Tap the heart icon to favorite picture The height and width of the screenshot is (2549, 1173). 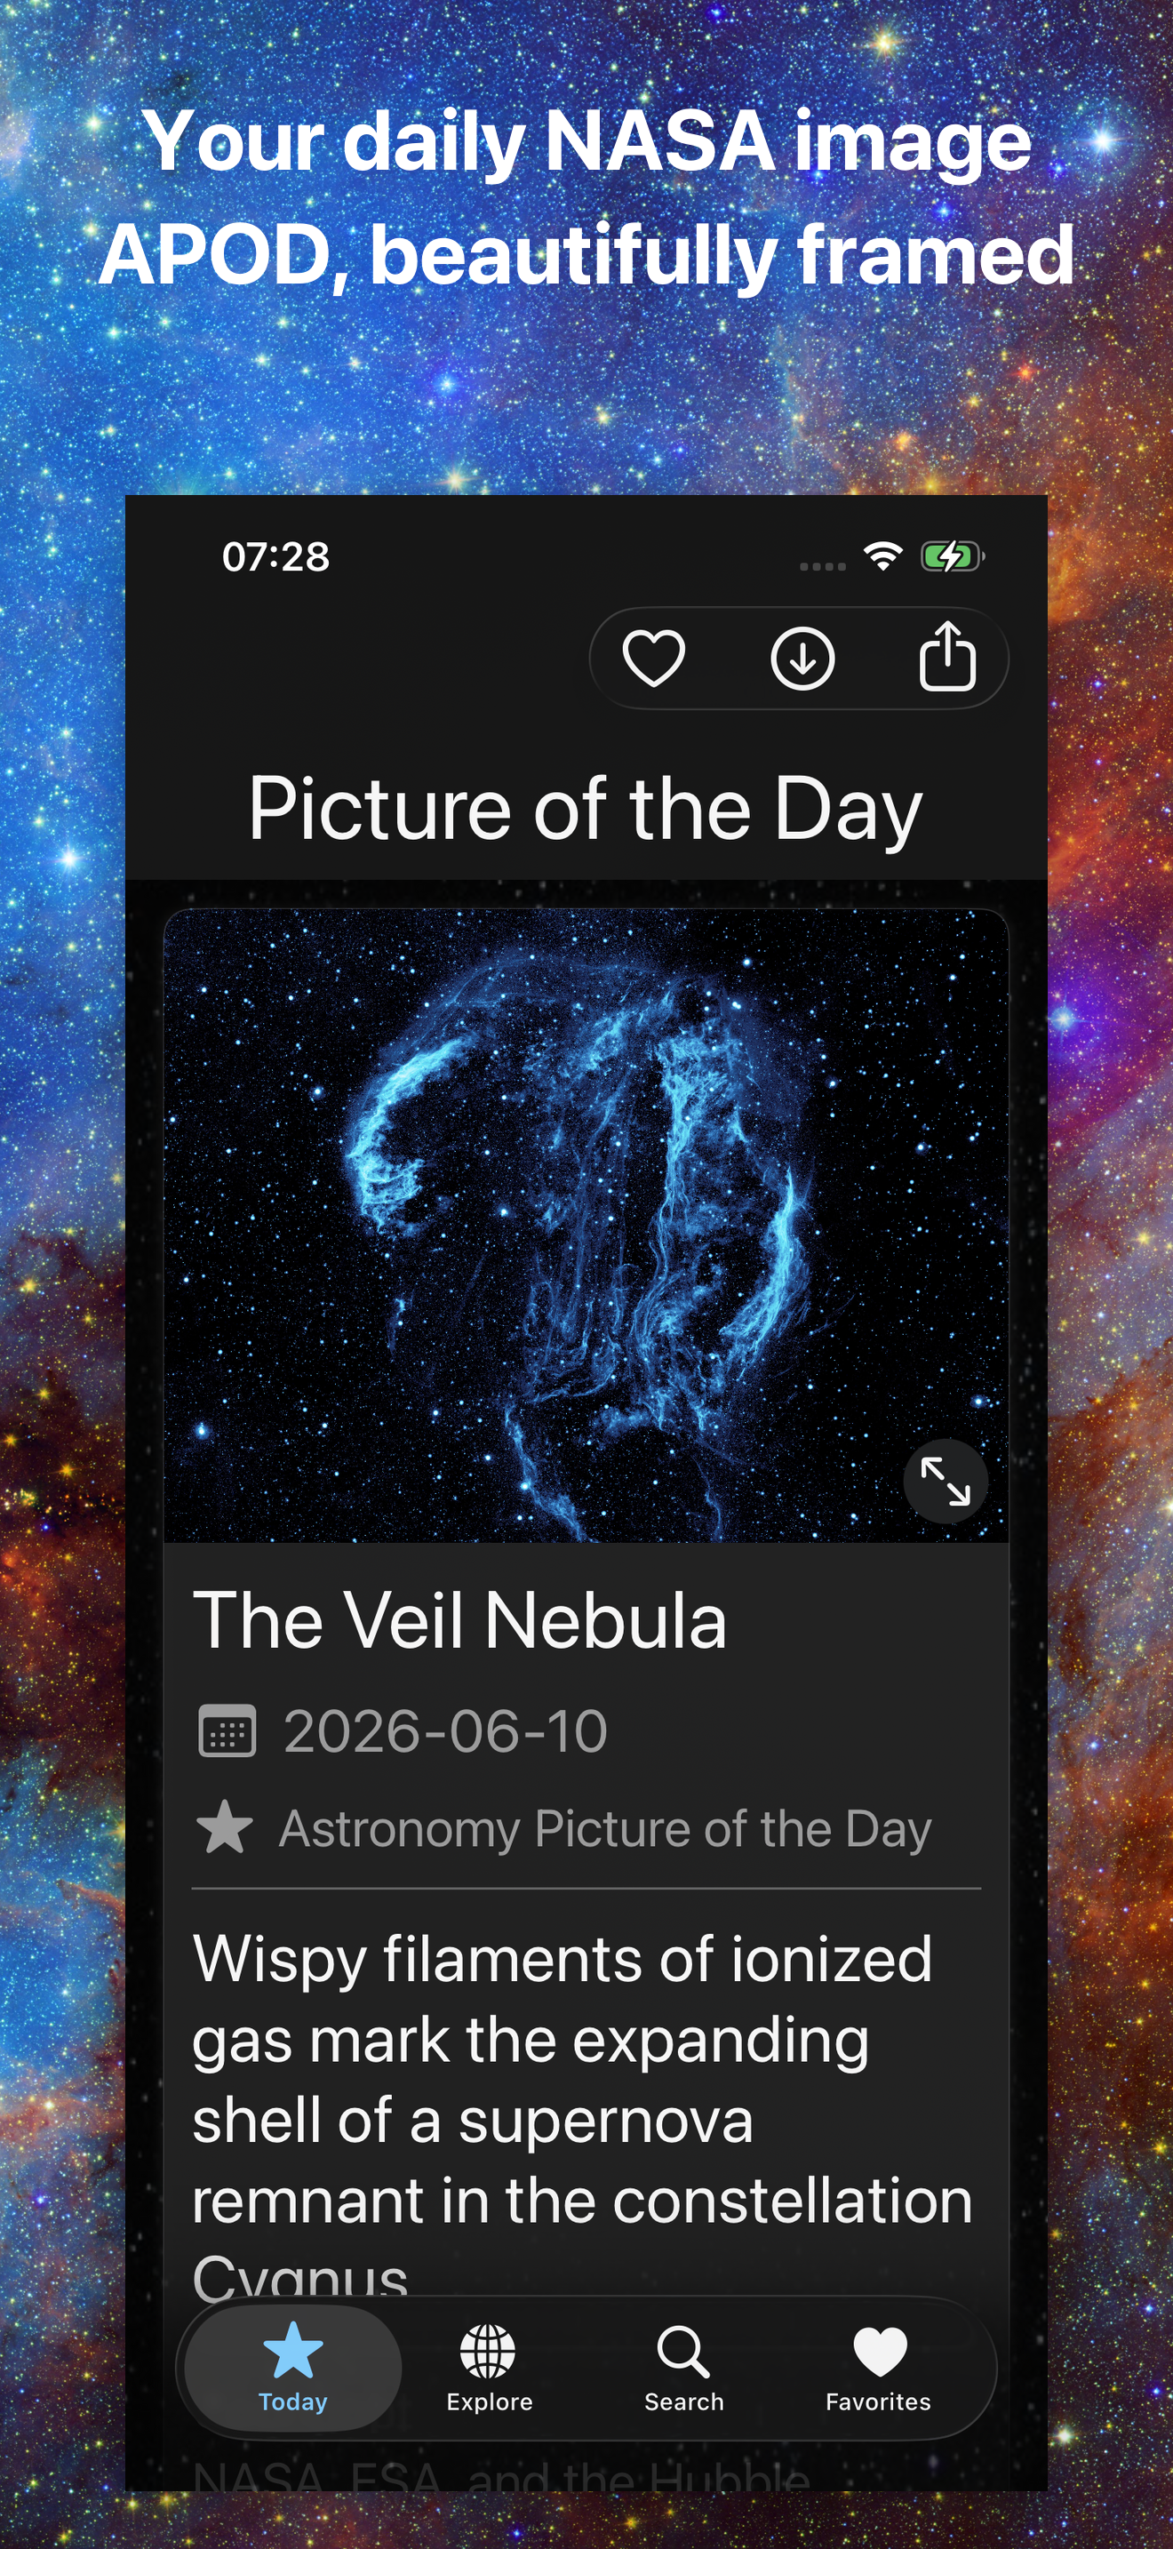[x=653, y=658]
